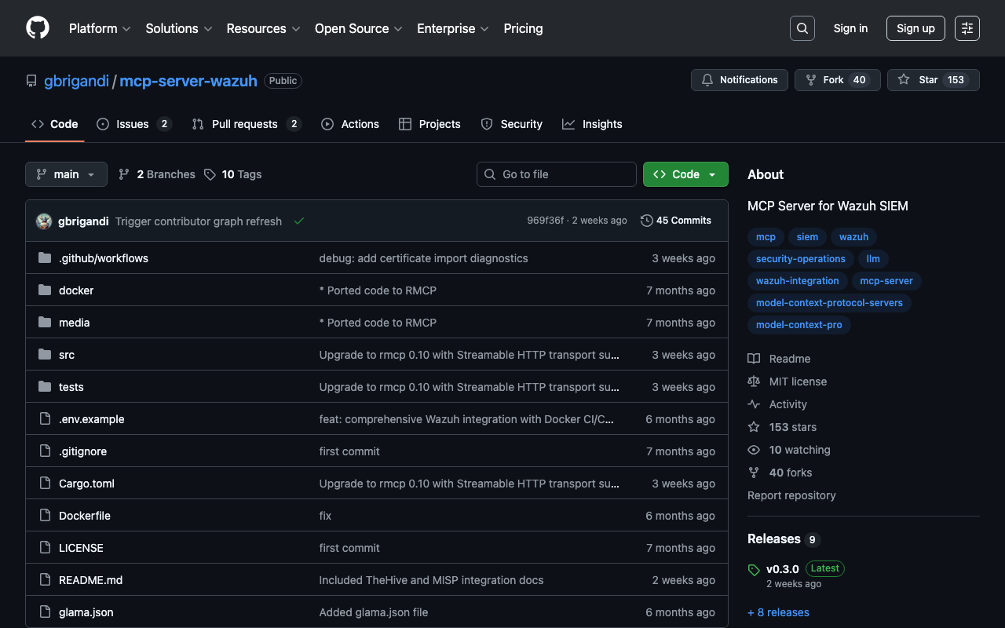This screenshot has height=628, width=1005.
Task: Click the appearance settings icon in header
Action: coord(967,28)
